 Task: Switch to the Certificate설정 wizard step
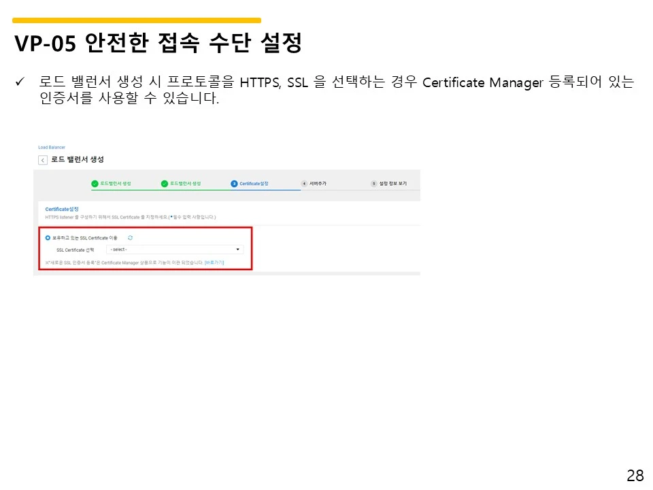(x=253, y=182)
